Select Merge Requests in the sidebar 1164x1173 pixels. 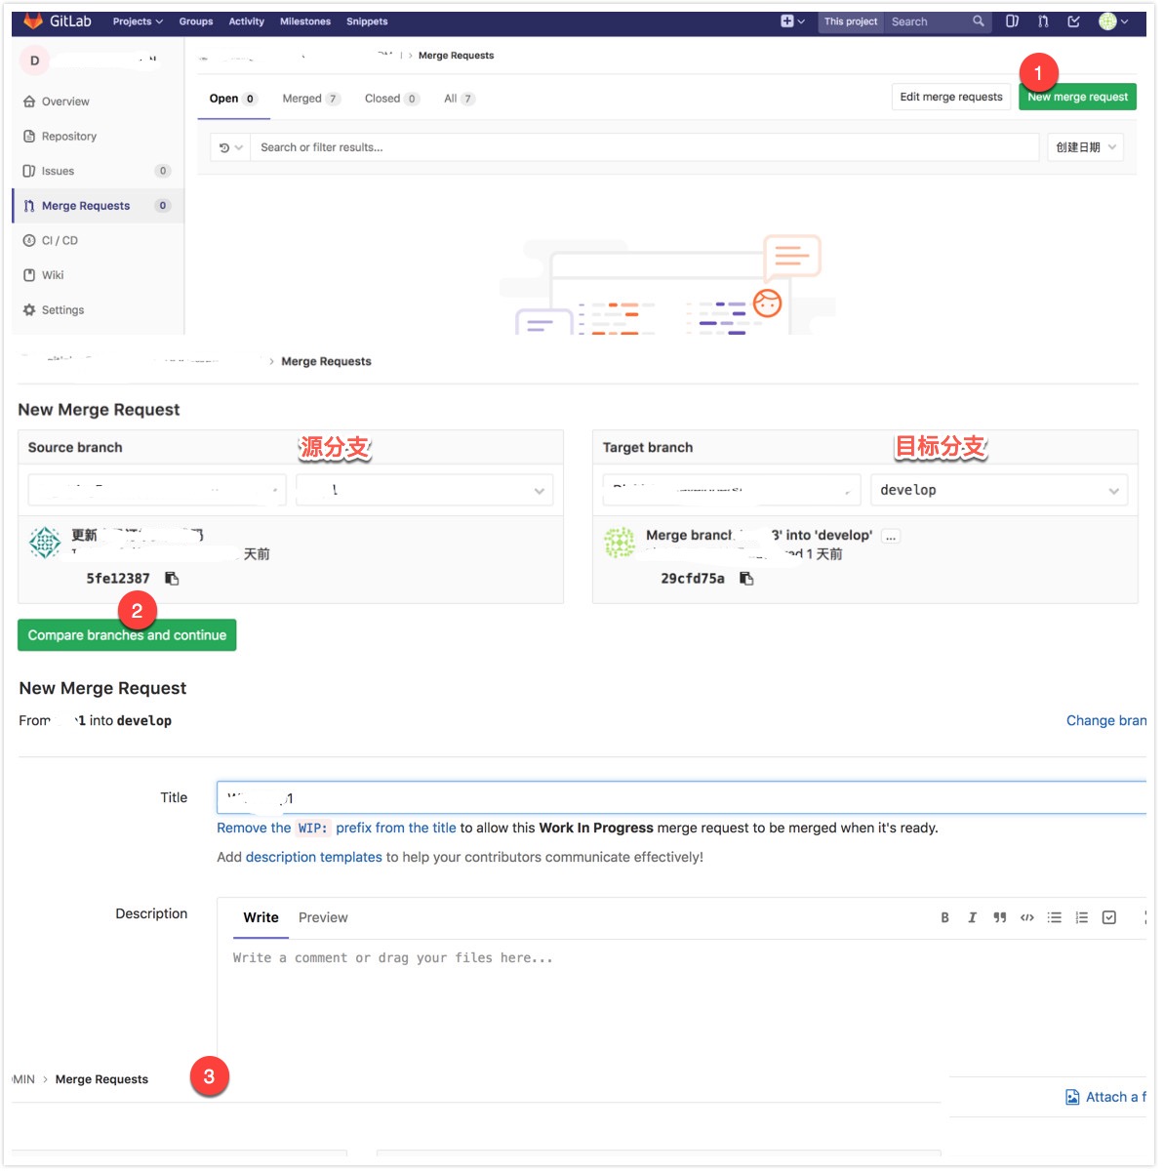click(98, 206)
